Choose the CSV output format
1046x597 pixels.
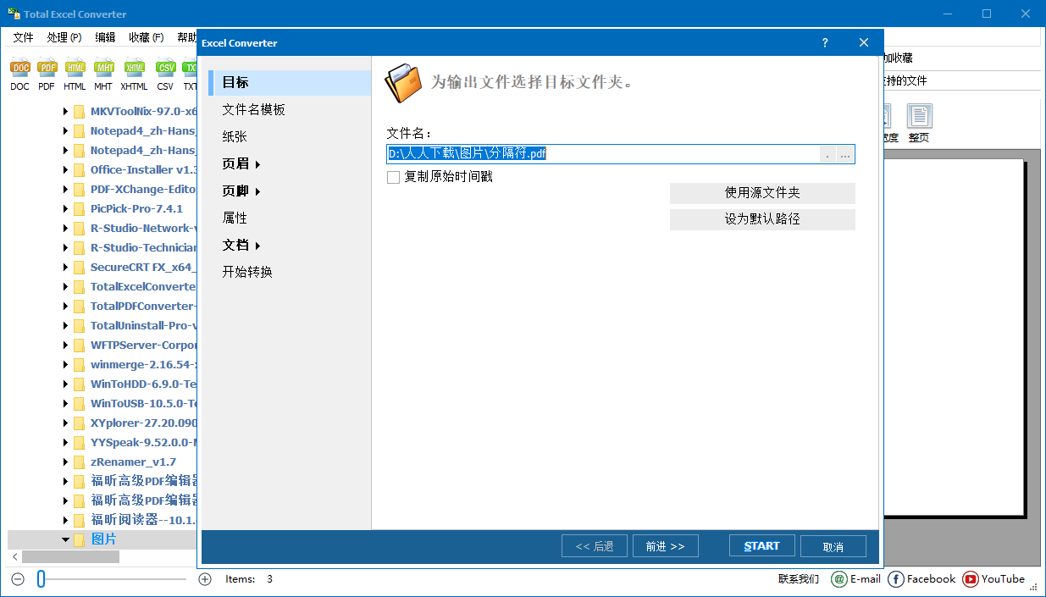pyautogui.click(x=164, y=69)
